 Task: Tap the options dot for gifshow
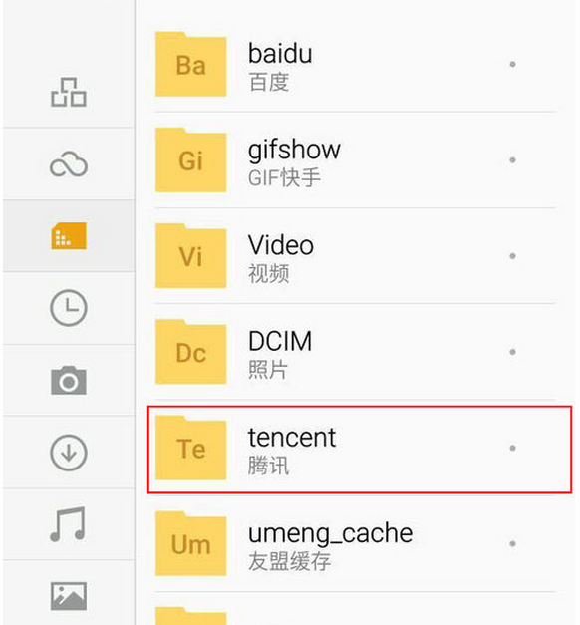(512, 160)
